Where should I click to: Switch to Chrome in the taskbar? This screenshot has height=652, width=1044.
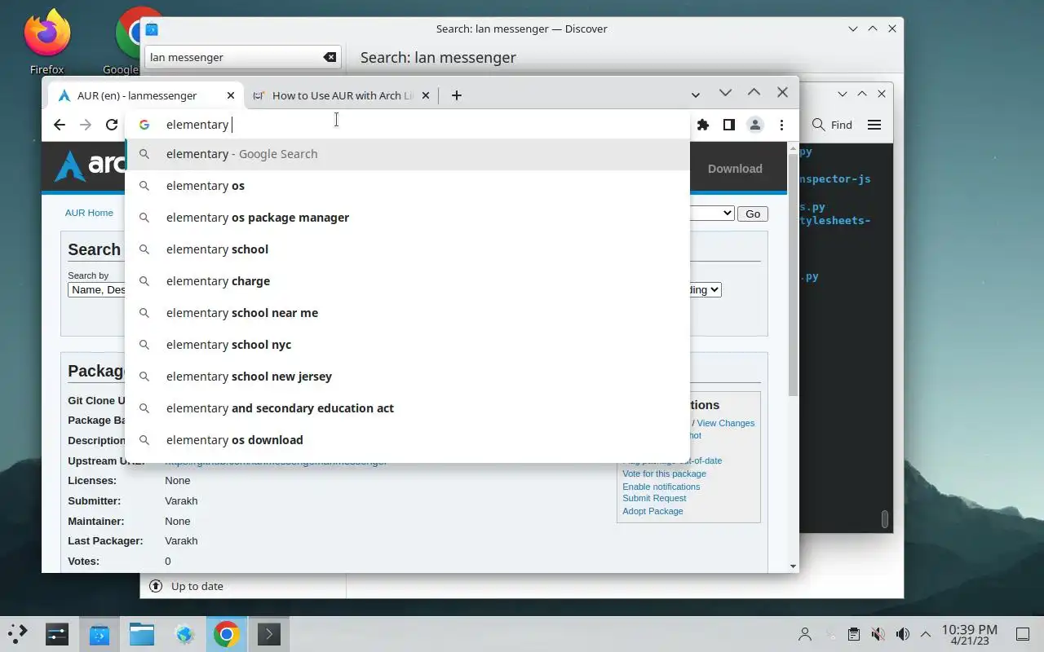(x=227, y=633)
